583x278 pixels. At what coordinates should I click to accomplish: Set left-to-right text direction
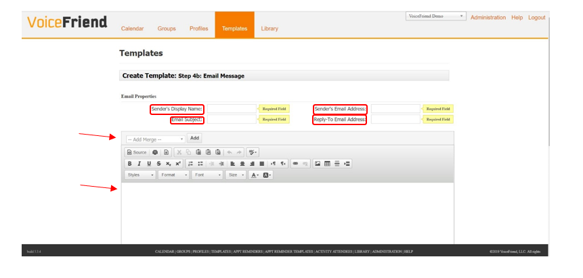pyautogui.click(x=274, y=164)
